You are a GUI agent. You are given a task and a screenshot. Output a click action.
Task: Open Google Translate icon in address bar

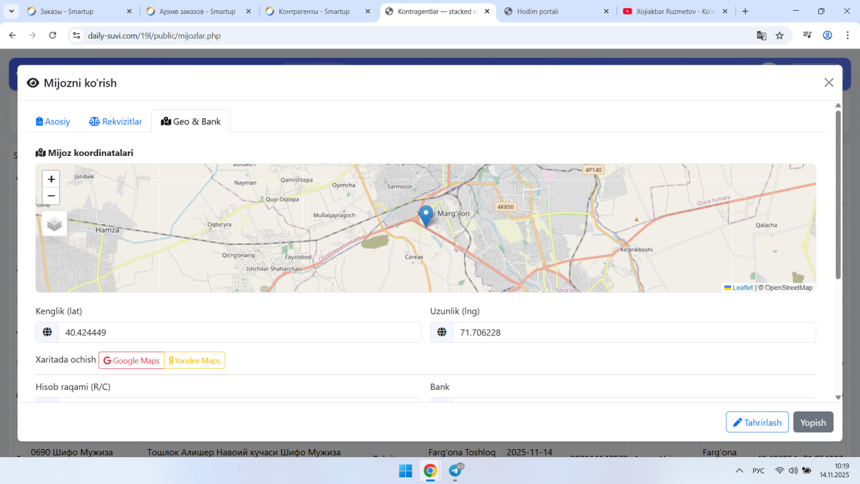[x=761, y=36]
